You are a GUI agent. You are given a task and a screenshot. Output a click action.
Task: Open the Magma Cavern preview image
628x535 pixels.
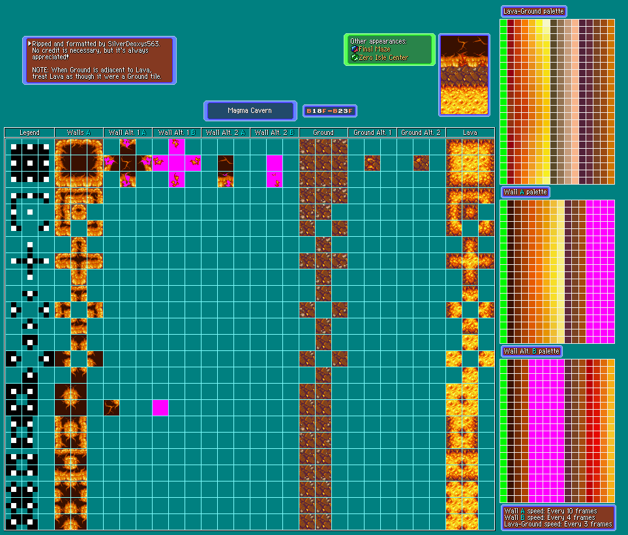[464, 75]
